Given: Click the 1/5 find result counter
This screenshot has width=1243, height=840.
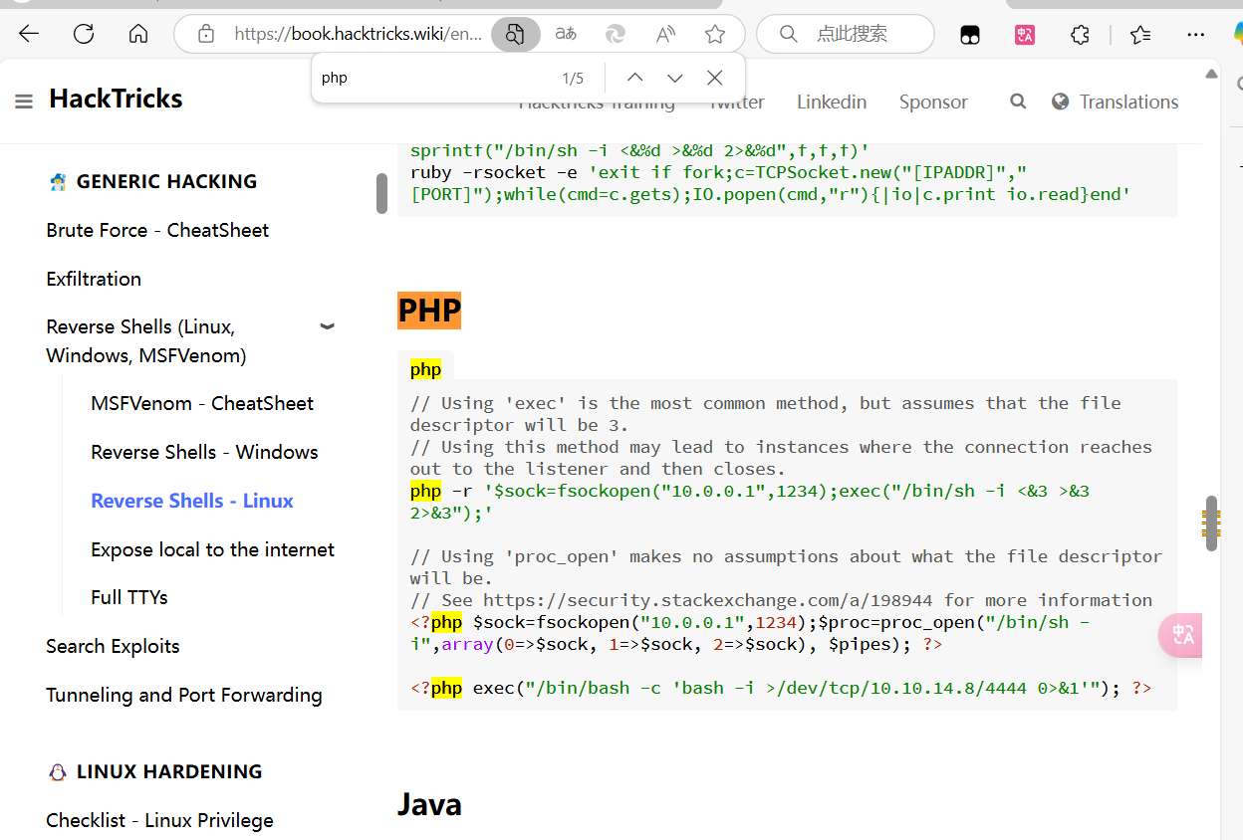Looking at the screenshot, I should [573, 78].
